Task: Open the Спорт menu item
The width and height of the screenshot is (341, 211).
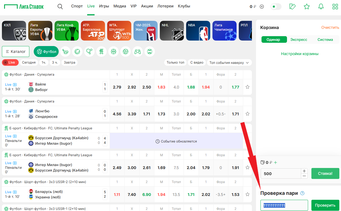Action: [x=77, y=6]
